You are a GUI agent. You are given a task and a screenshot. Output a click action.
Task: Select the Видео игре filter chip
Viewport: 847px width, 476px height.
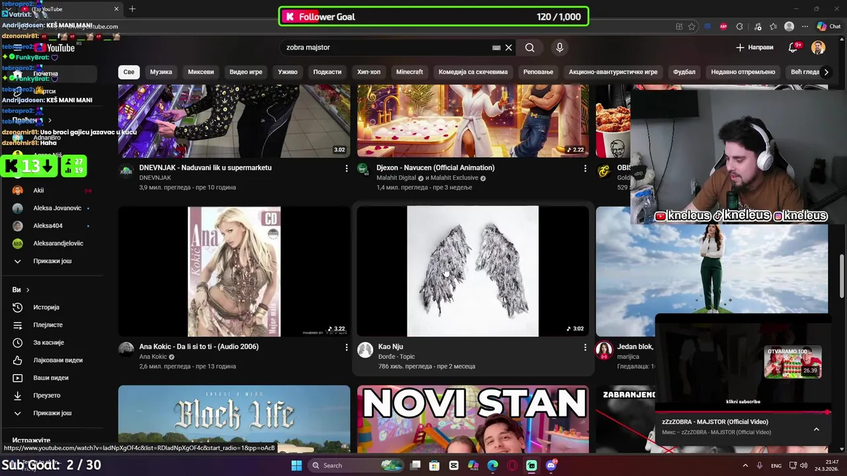pos(246,72)
